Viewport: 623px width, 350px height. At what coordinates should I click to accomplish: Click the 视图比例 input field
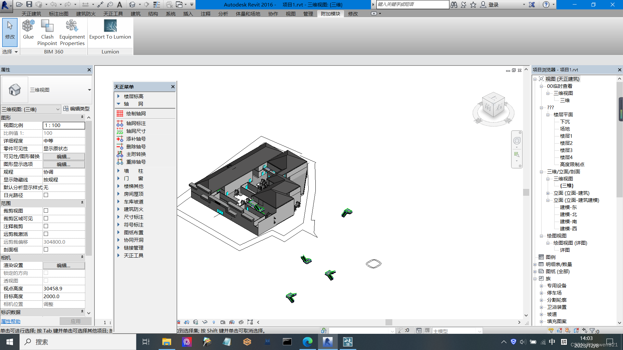click(x=64, y=125)
